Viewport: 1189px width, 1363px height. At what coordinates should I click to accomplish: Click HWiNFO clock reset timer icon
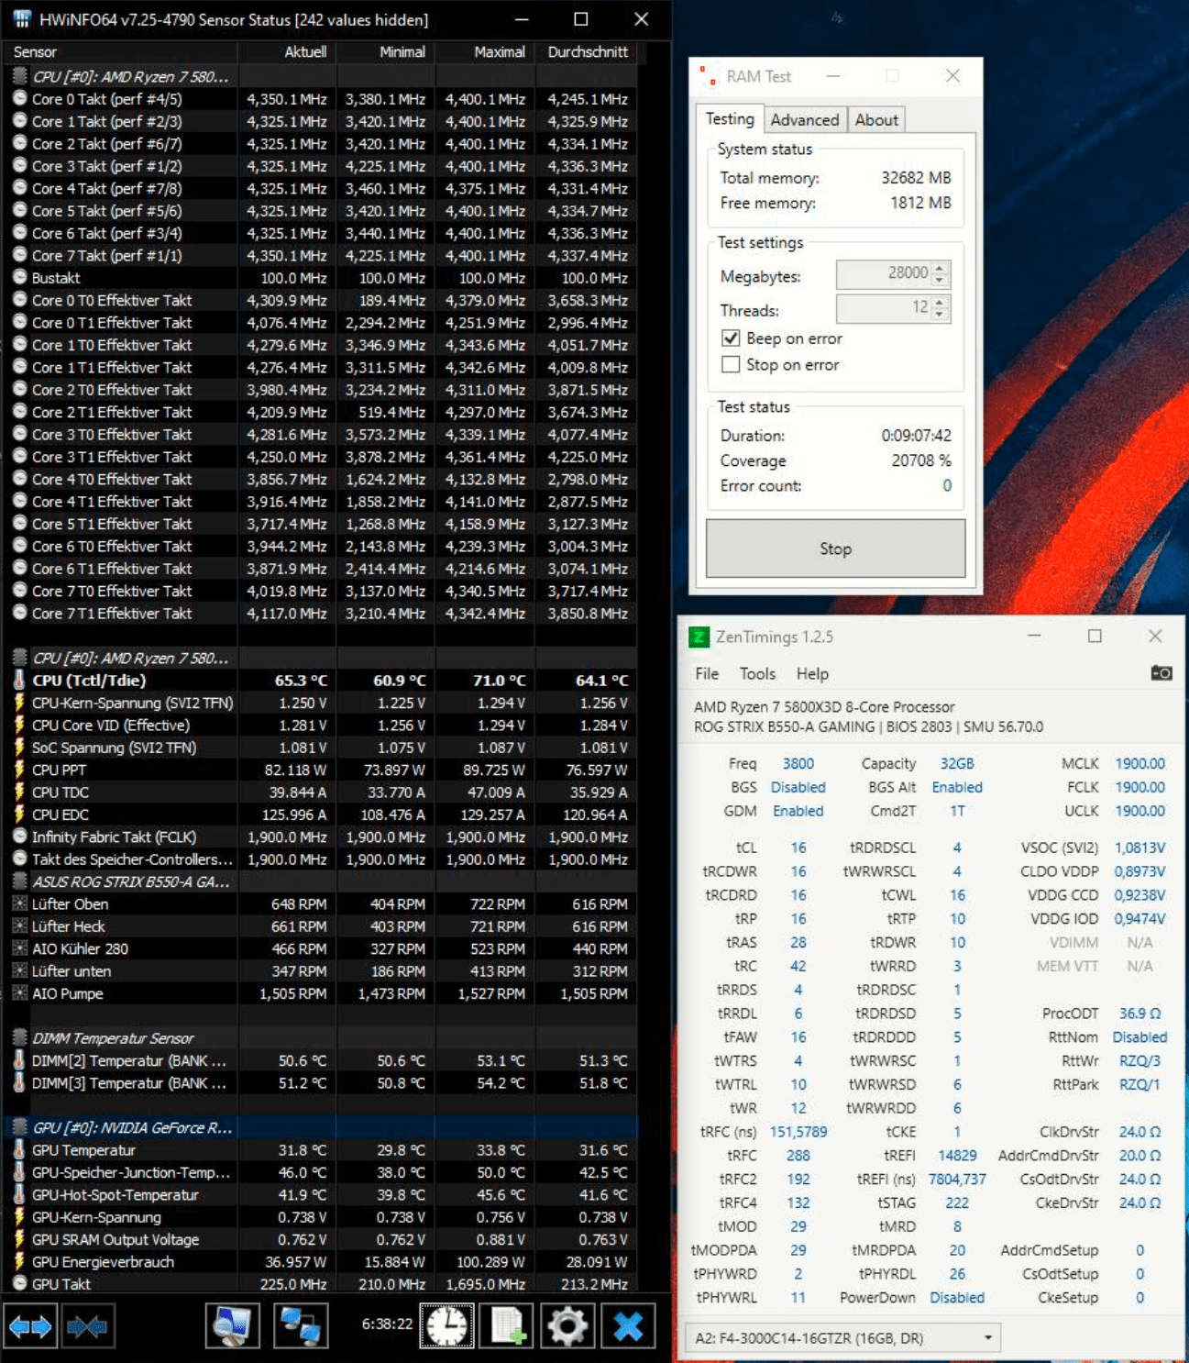tap(447, 1326)
